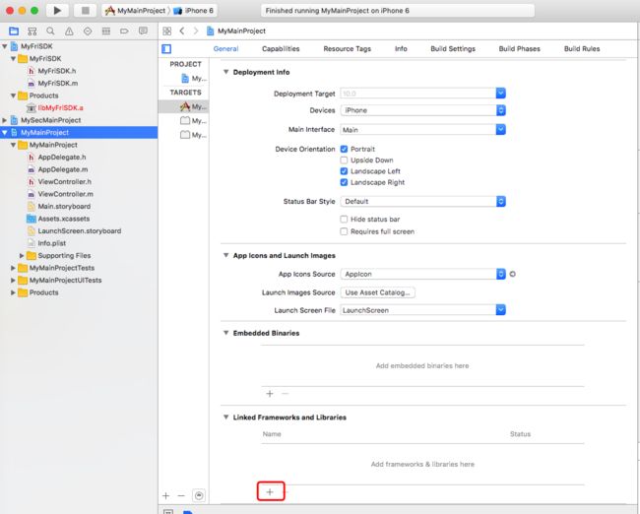Open Launch Screen File dropdown
640x514 pixels.
click(x=501, y=310)
